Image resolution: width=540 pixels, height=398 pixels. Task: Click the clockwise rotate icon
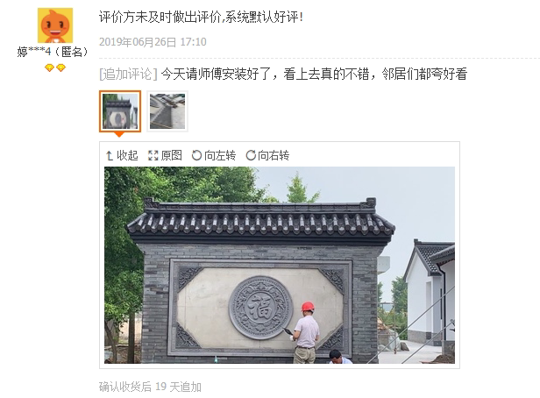251,156
